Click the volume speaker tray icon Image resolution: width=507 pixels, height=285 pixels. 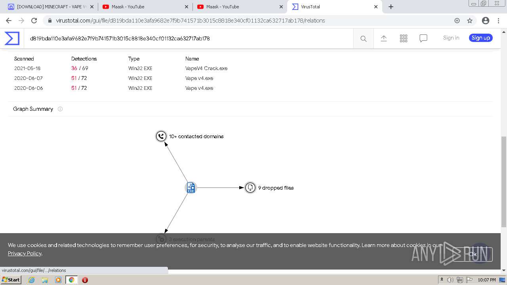(450, 280)
